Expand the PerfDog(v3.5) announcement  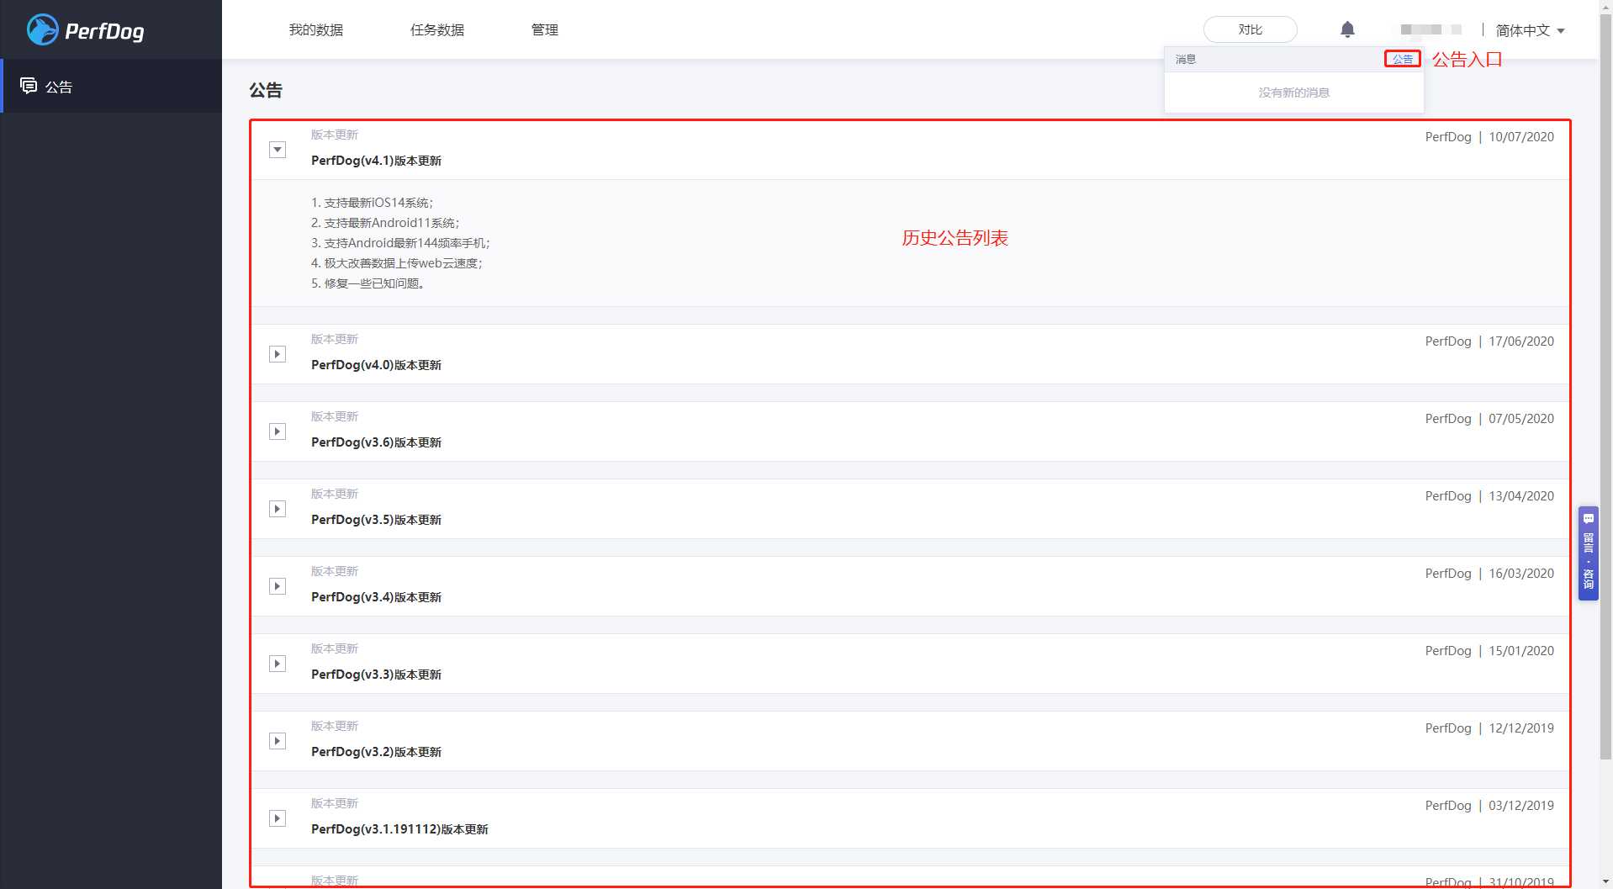click(278, 509)
